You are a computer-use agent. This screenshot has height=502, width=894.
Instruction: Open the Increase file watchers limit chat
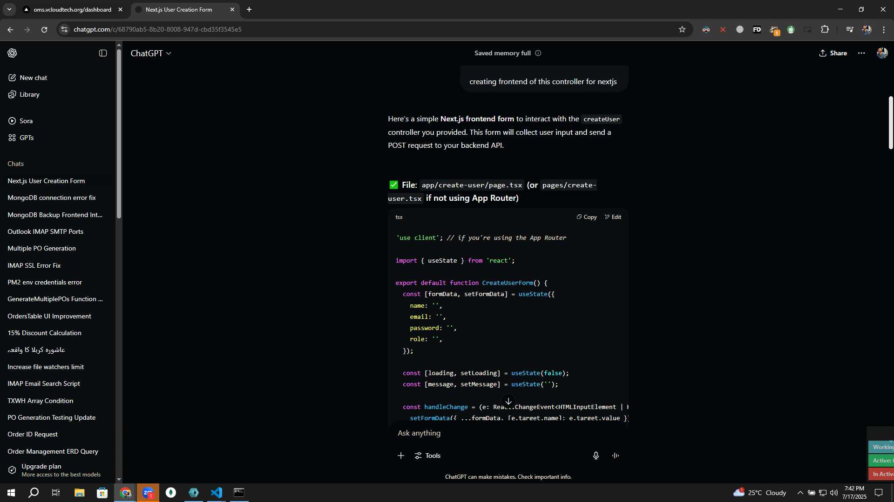(46, 367)
